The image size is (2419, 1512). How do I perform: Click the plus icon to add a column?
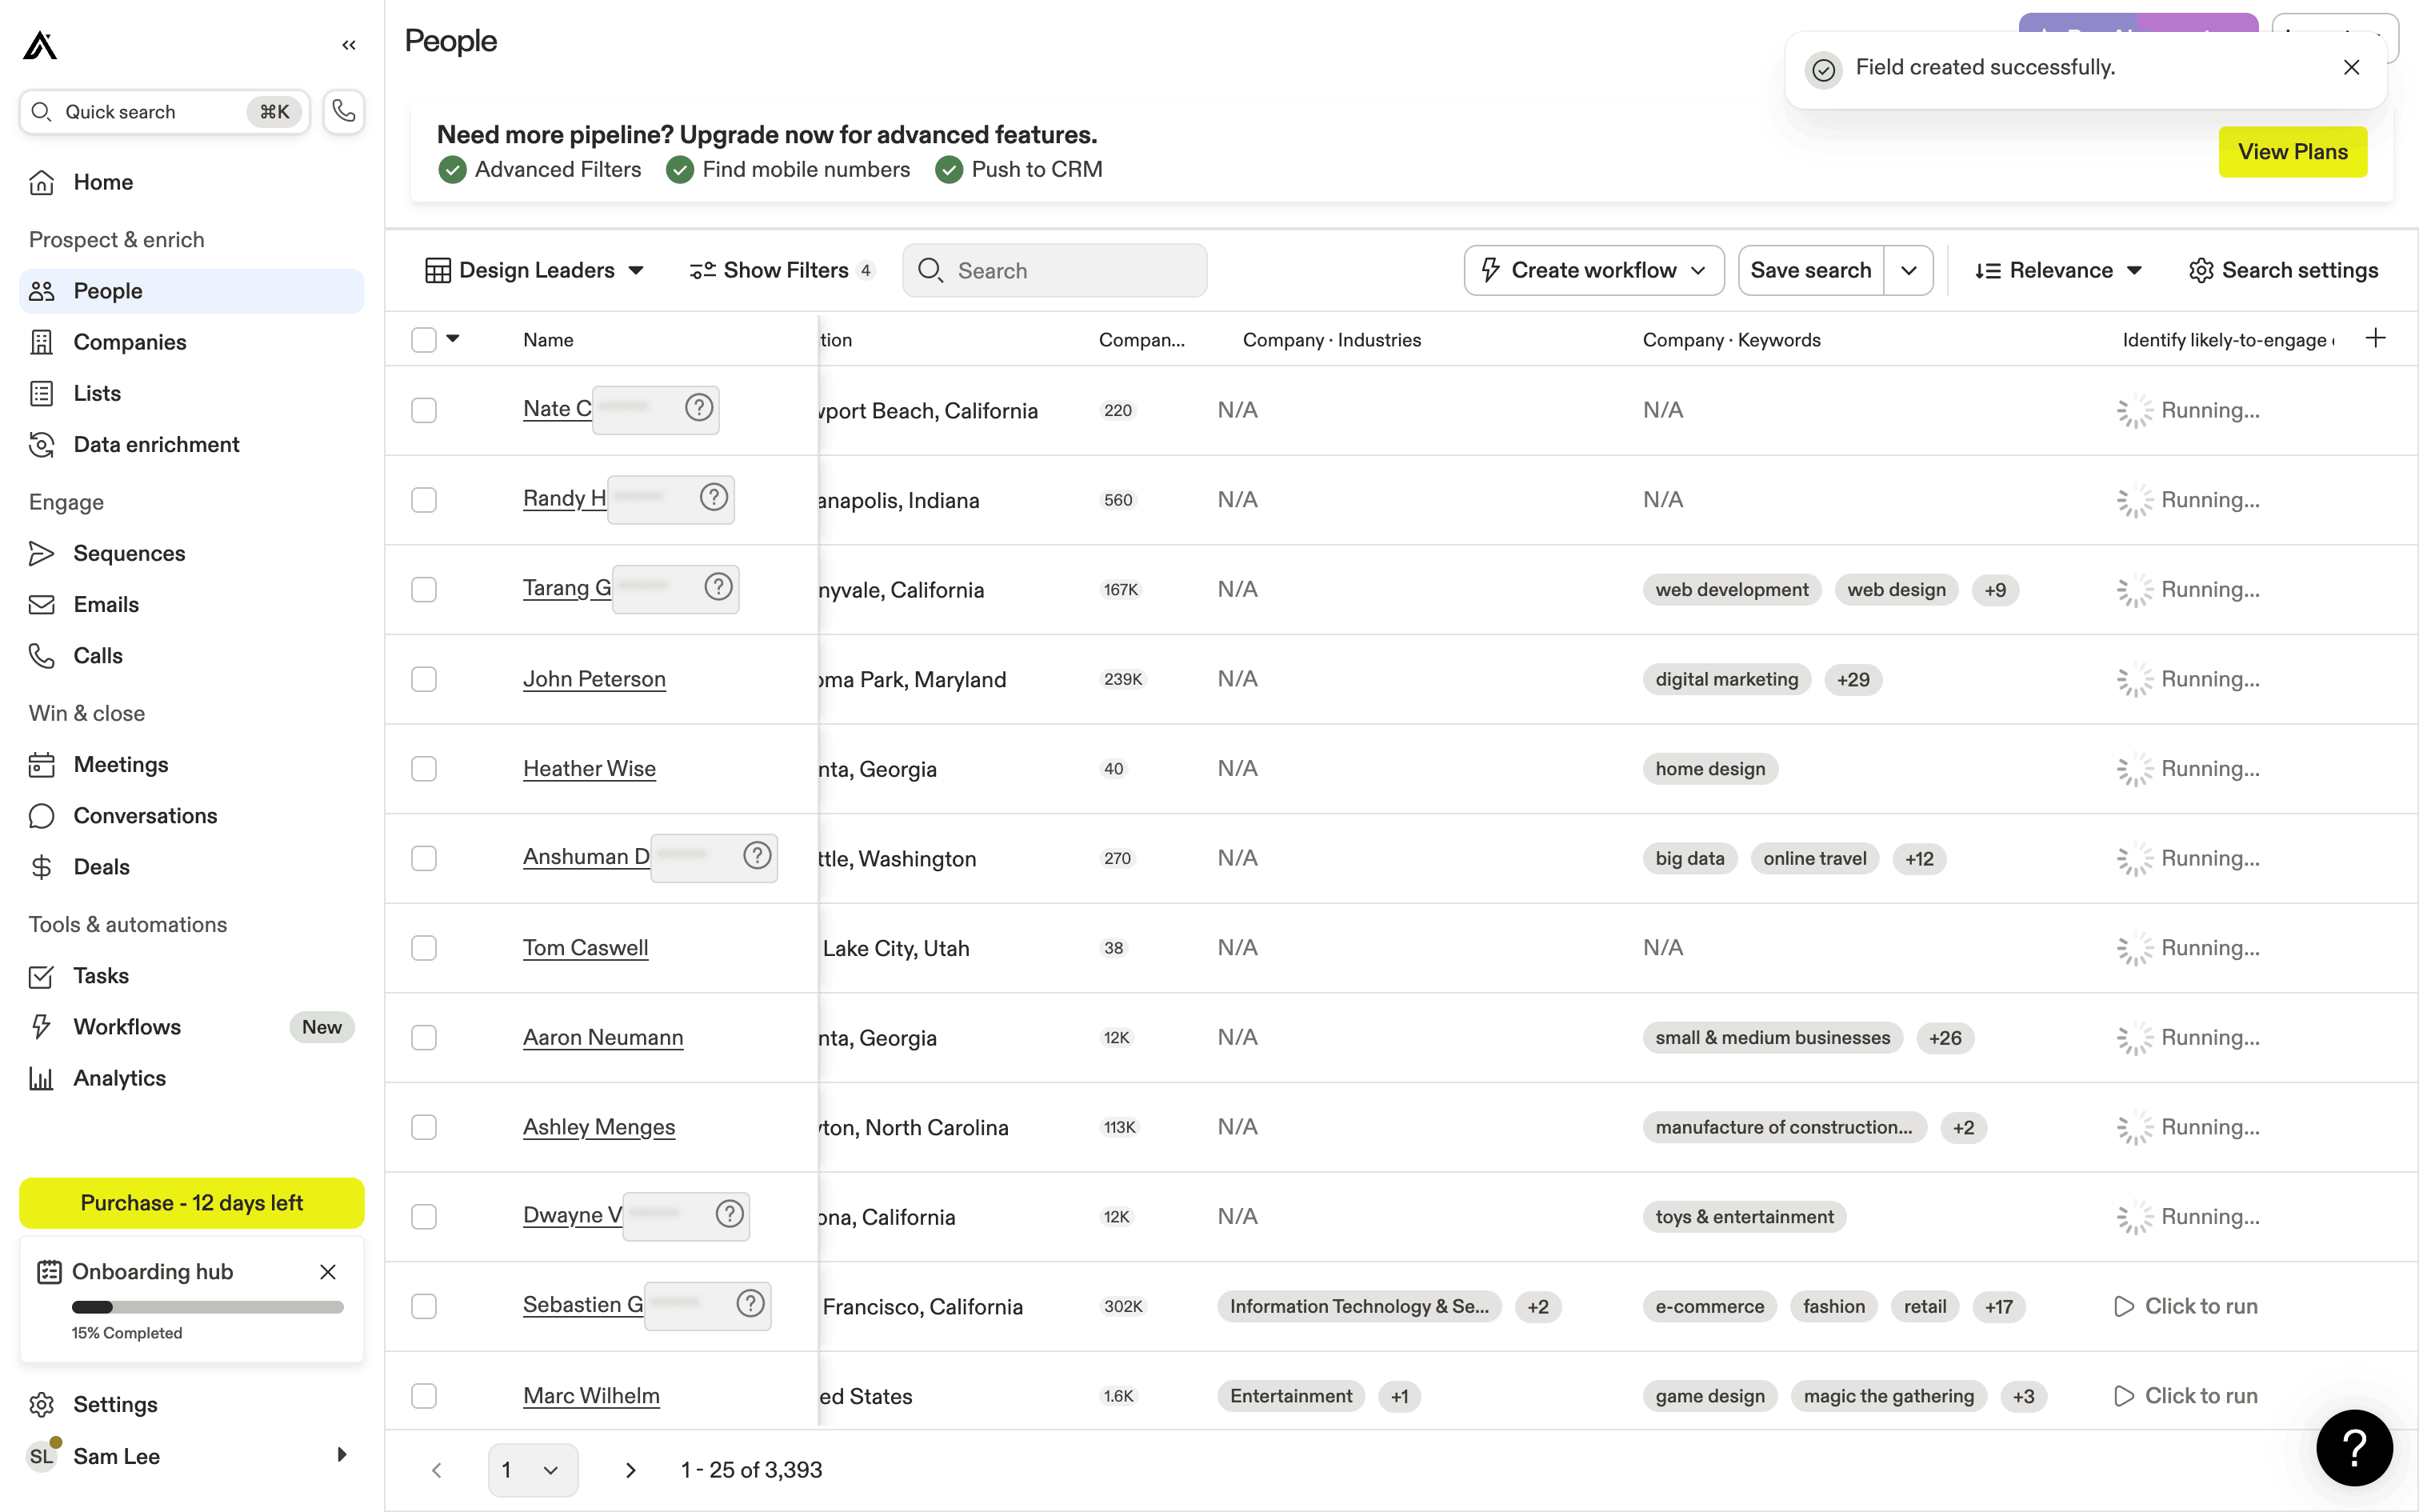(x=2376, y=339)
